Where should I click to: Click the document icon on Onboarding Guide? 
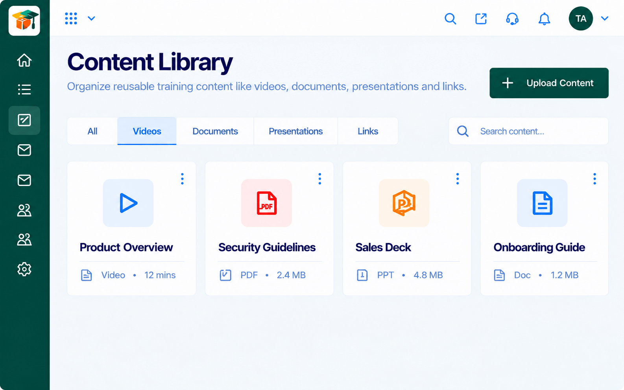point(542,203)
